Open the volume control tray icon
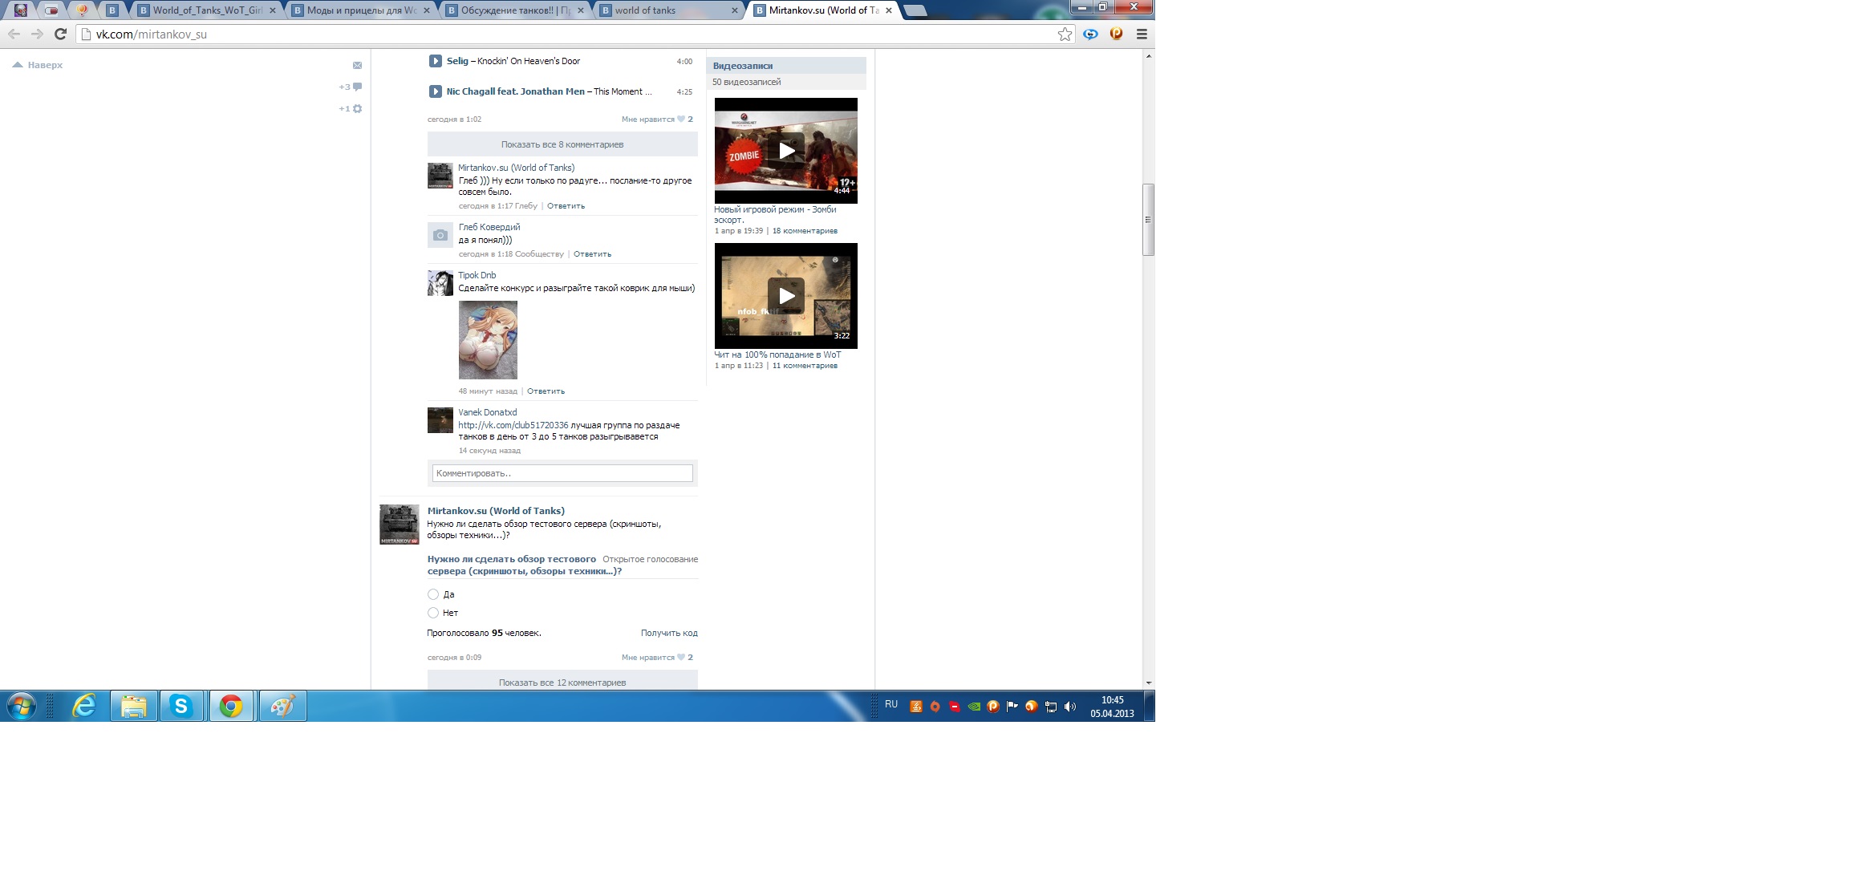 coord(1069,707)
